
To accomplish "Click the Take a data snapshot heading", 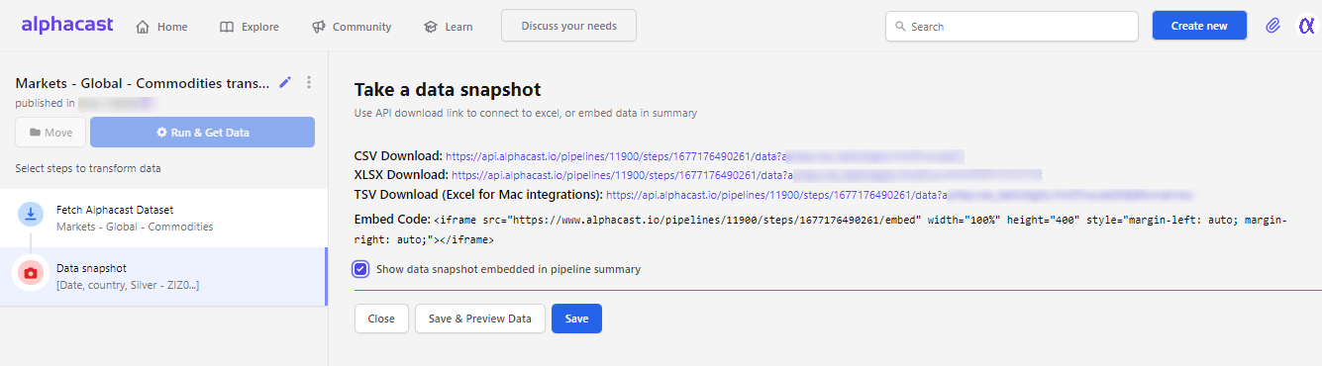I will 448,90.
